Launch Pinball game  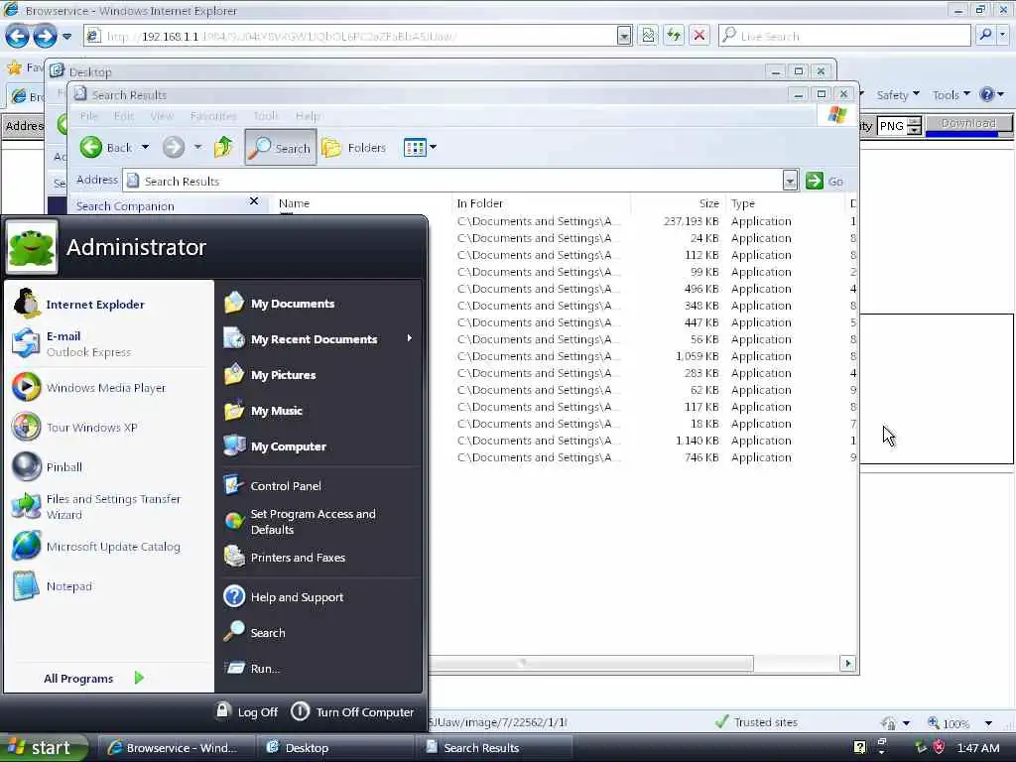pyautogui.click(x=48, y=466)
